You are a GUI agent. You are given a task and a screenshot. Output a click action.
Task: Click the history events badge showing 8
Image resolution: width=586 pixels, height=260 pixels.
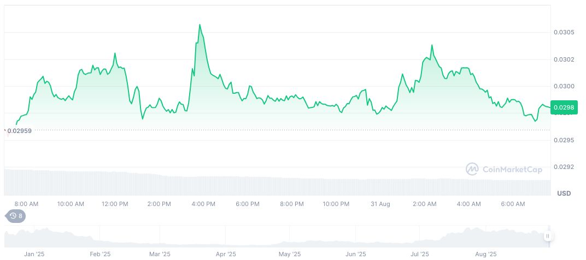click(x=16, y=216)
